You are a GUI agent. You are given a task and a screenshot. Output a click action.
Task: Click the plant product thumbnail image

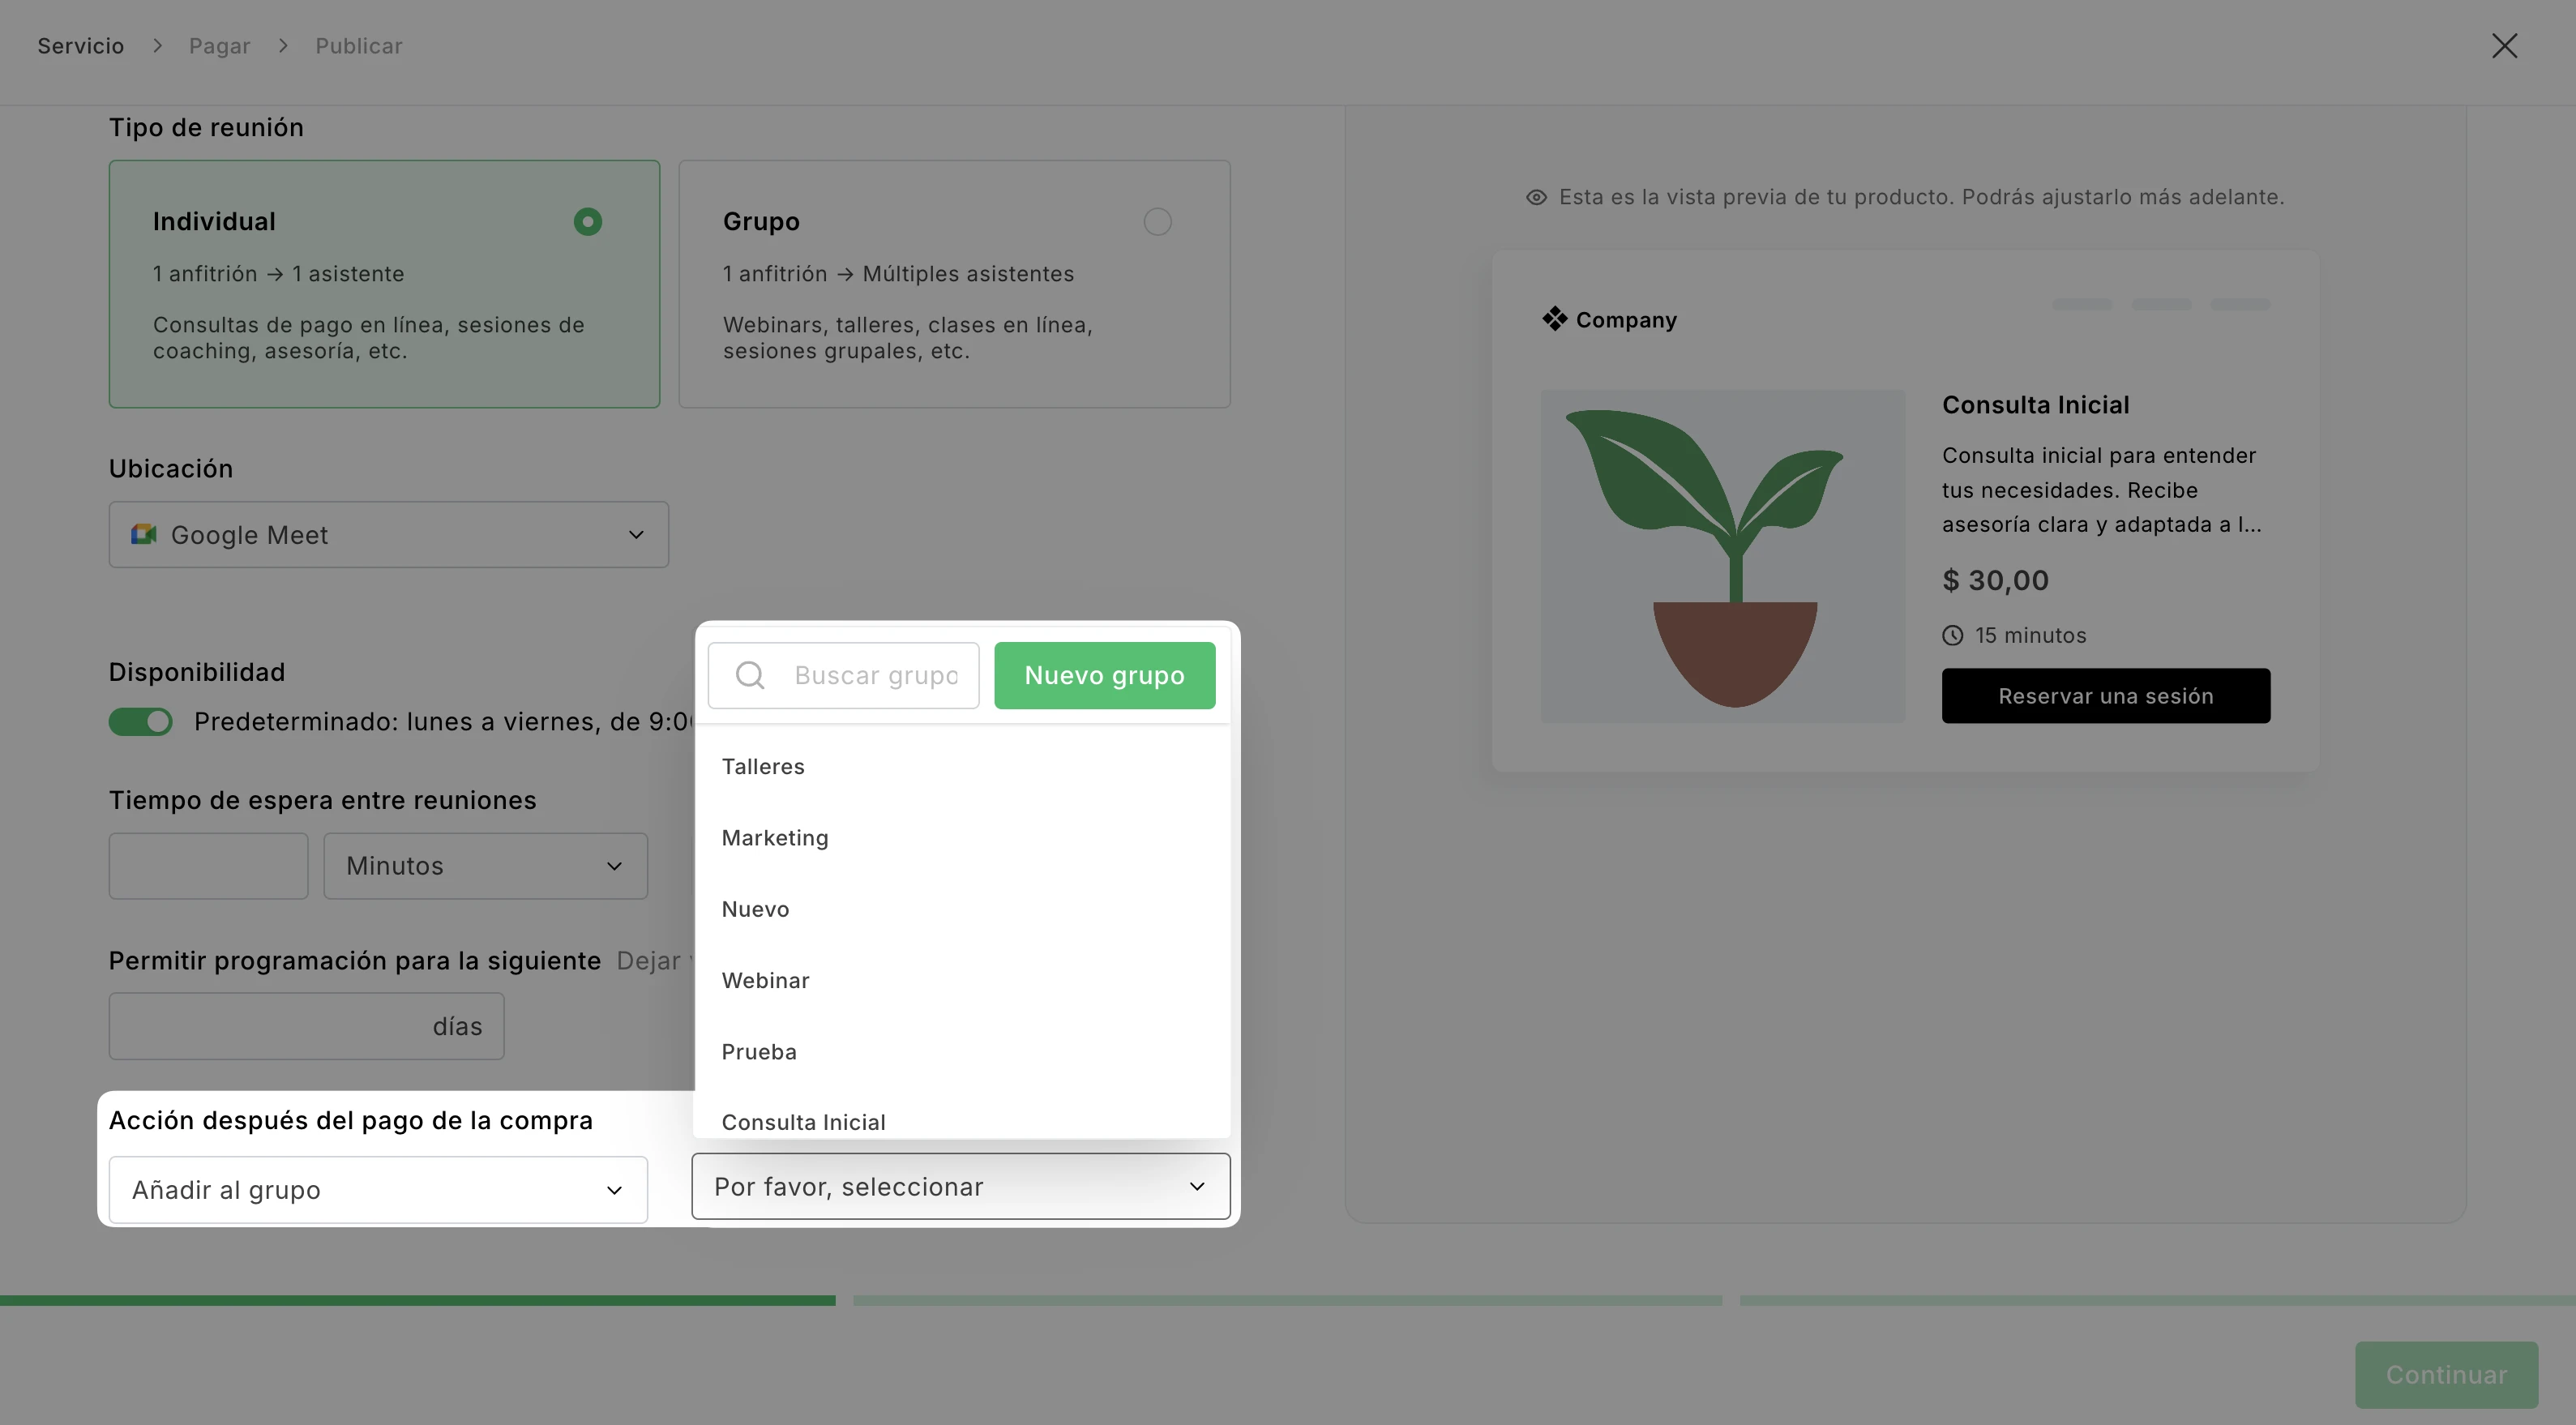point(1722,556)
